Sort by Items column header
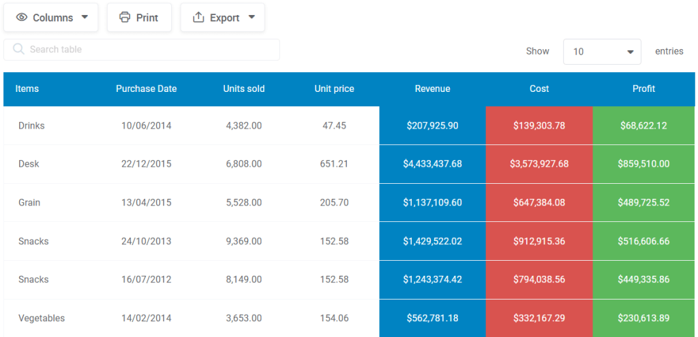 pyautogui.click(x=27, y=89)
